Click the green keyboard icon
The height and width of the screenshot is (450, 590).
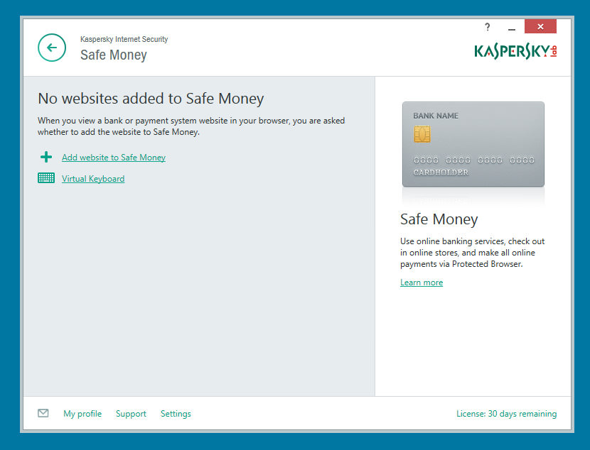[46, 178]
